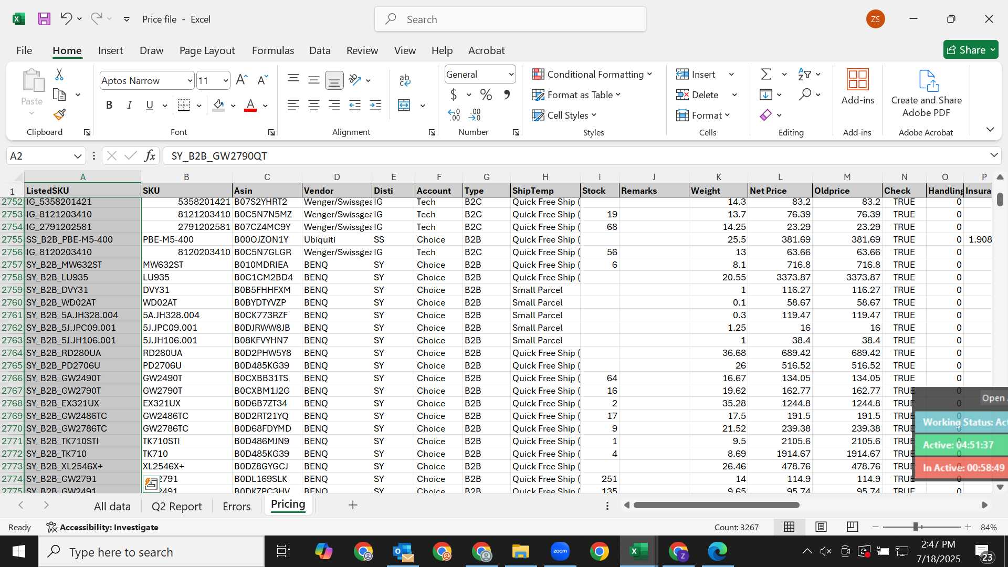The width and height of the screenshot is (1008, 567).
Task: Open Zoom app in taskbar
Action: [560, 551]
